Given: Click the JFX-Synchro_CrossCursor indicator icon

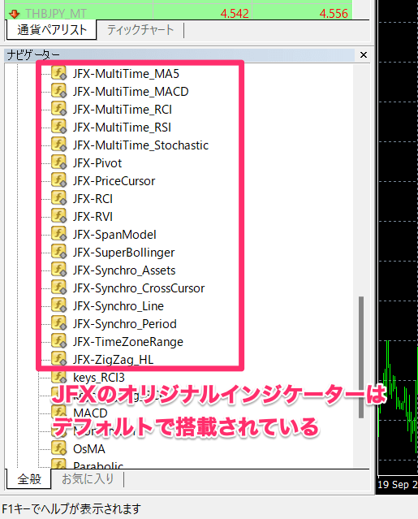Looking at the screenshot, I should (59, 288).
